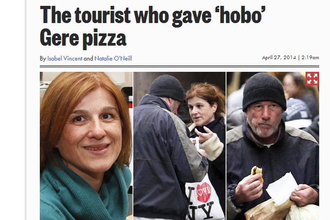Open Natalie O'Neill's author link

pos(113,58)
